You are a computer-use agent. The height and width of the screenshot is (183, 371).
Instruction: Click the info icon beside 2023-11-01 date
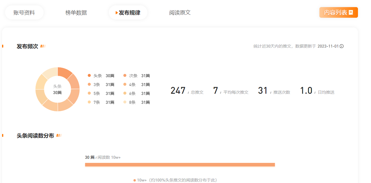click(x=342, y=46)
